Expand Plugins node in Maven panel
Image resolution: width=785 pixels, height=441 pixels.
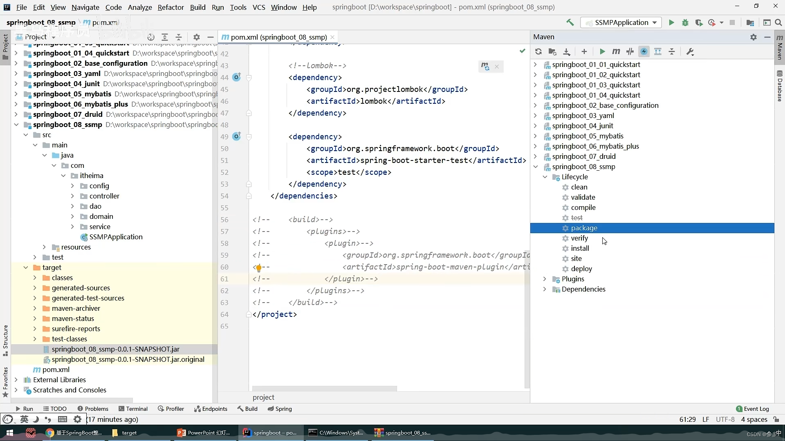[x=545, y=279]
